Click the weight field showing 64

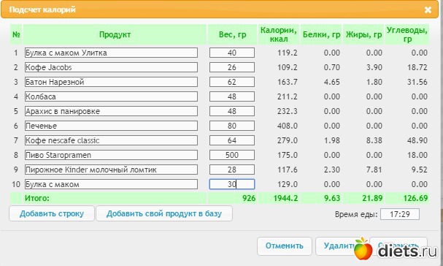232,140
